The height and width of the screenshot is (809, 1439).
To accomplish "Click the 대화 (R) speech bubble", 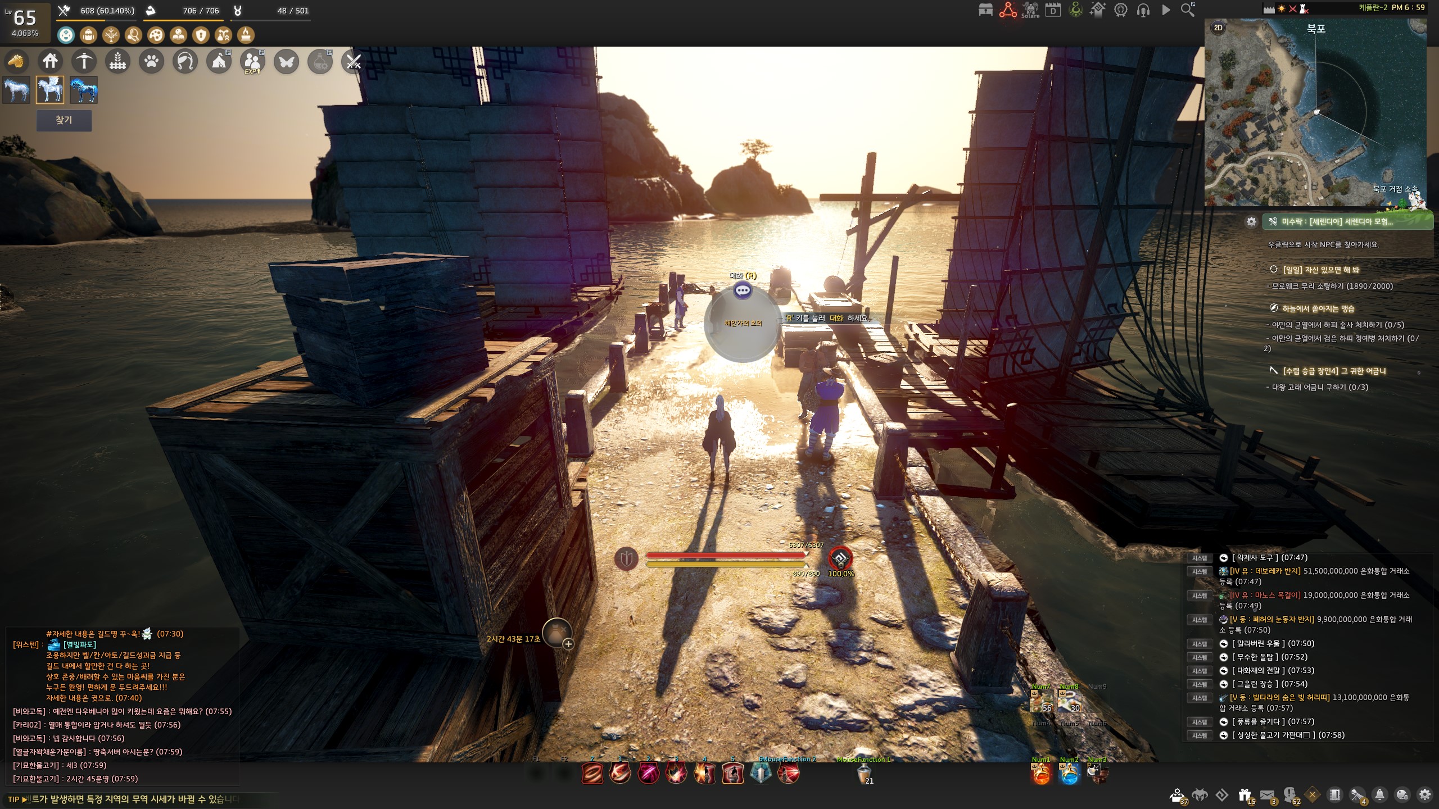I will pos(743,290).
